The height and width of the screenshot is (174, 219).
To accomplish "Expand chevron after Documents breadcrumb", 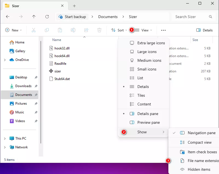I will point(123,17).
